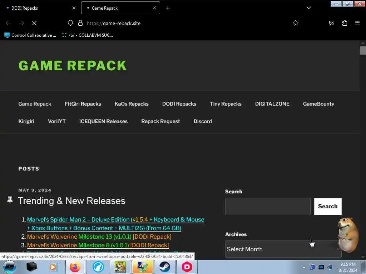Open the Action Center flag icon
366x274 pixels.
pos(312,267)
